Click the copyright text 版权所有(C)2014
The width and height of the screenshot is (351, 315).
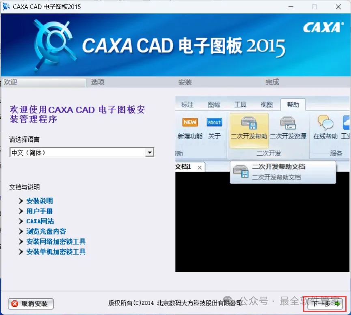131,303
